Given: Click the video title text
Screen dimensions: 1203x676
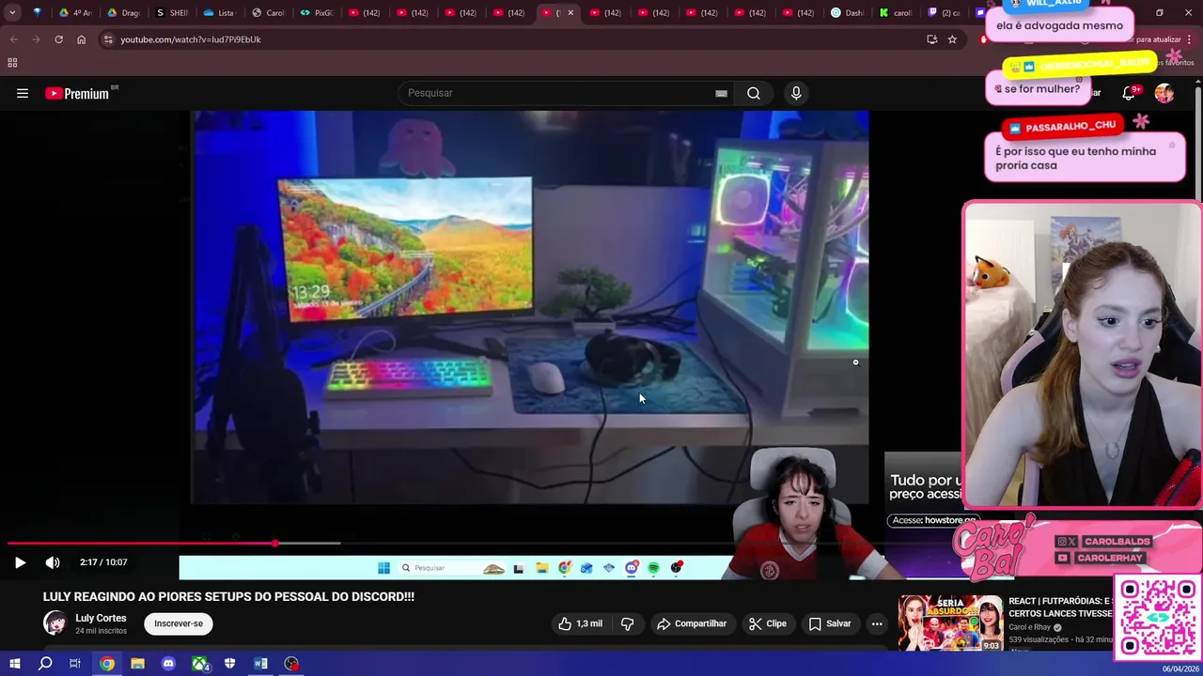Looking at the screenshot, I should [x=228, y=596].
